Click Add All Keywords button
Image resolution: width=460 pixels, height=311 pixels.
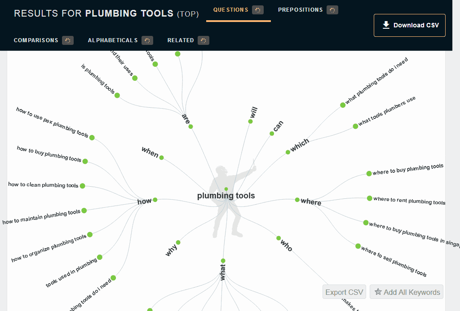coord(406,292)
